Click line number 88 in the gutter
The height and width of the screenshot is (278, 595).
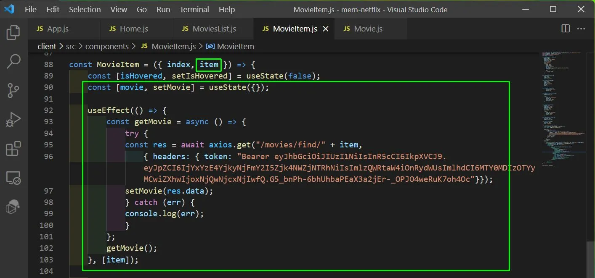(x=48, y=64)
